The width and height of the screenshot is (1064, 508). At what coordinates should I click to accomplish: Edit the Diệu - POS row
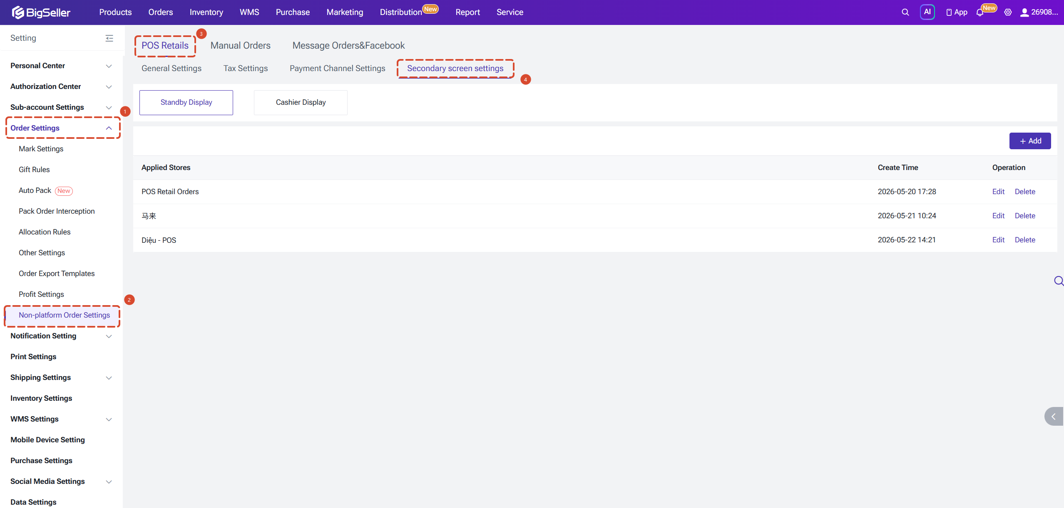[998, 240]
